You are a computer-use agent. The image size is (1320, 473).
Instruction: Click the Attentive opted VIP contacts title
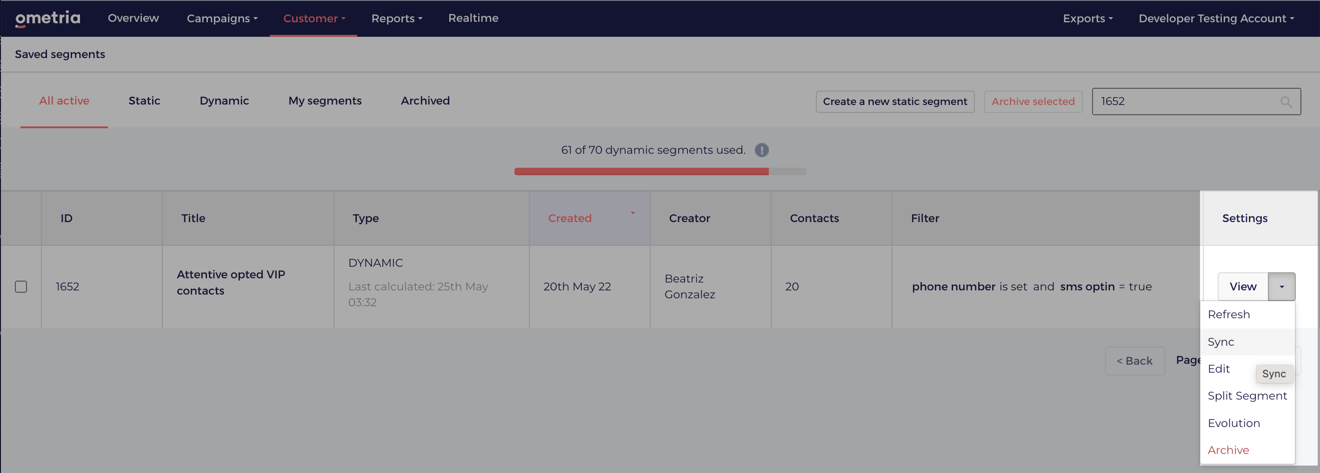(x=231, y=282)
